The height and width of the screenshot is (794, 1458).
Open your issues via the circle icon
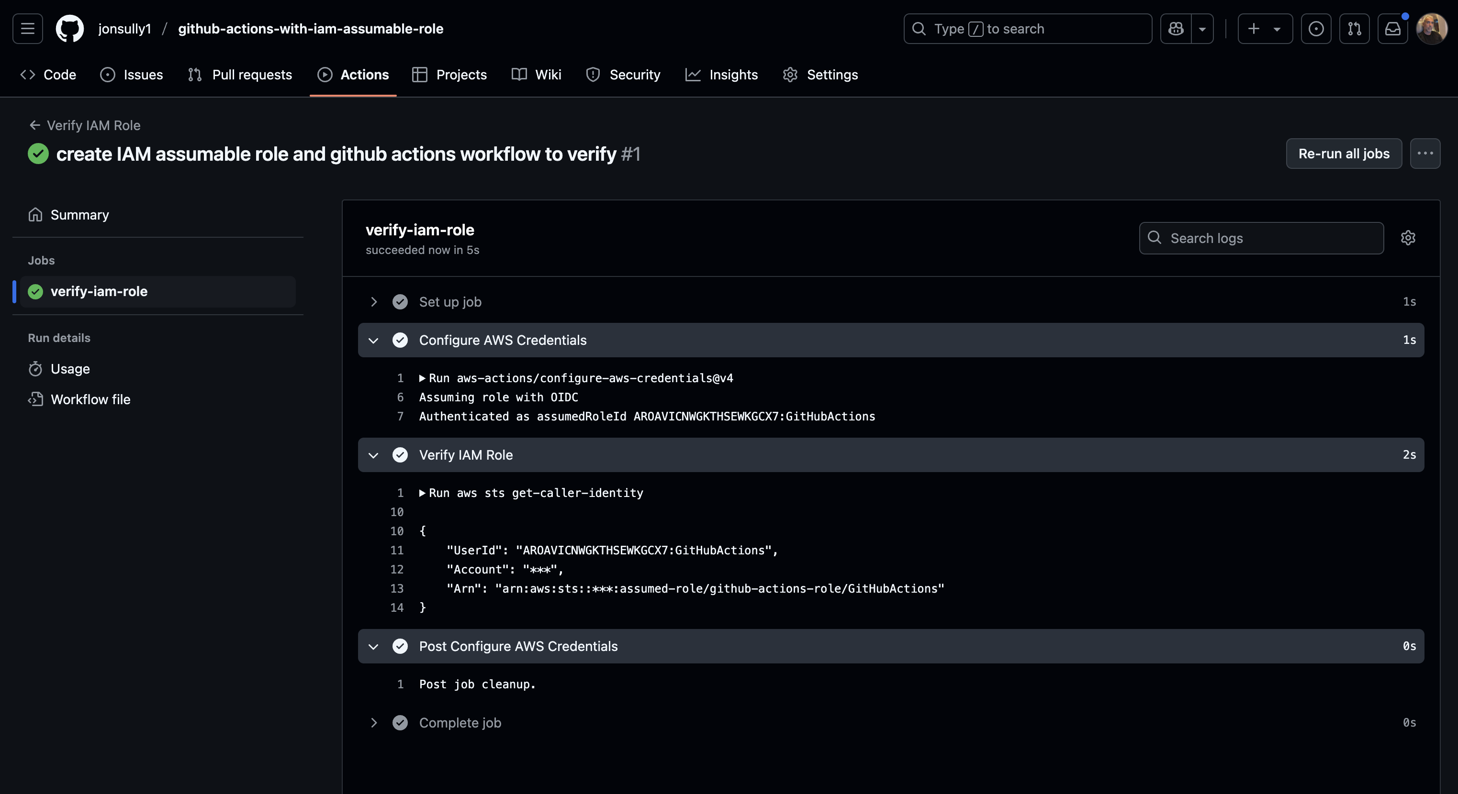(x=1316, y=28)
